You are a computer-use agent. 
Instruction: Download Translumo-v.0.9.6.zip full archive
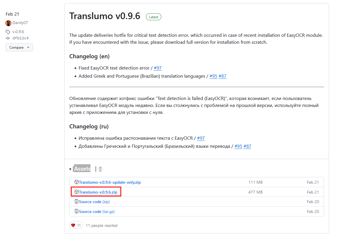(x=98, y=192)
